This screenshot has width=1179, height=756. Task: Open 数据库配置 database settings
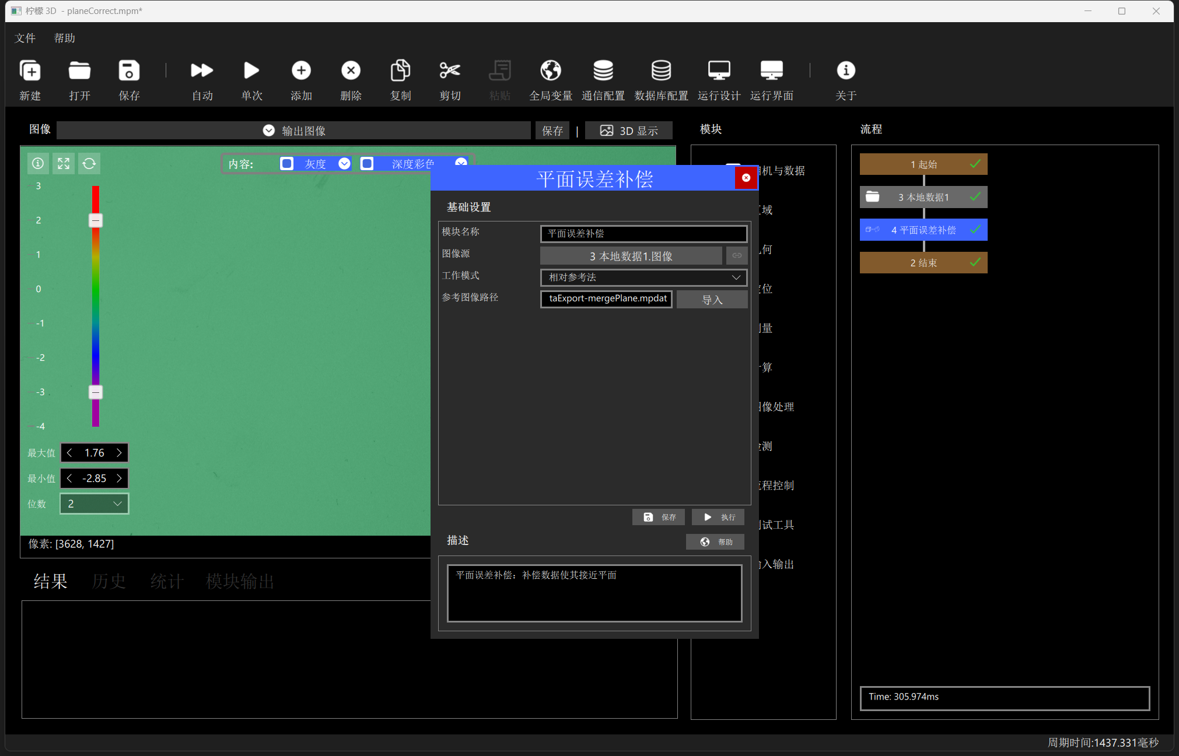click(x=661, y=71)
